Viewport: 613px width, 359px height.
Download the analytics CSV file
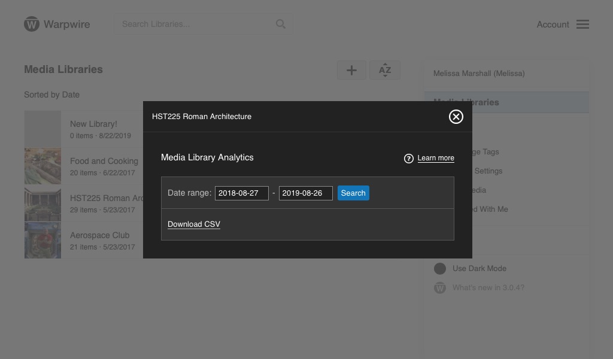(194, 224)
